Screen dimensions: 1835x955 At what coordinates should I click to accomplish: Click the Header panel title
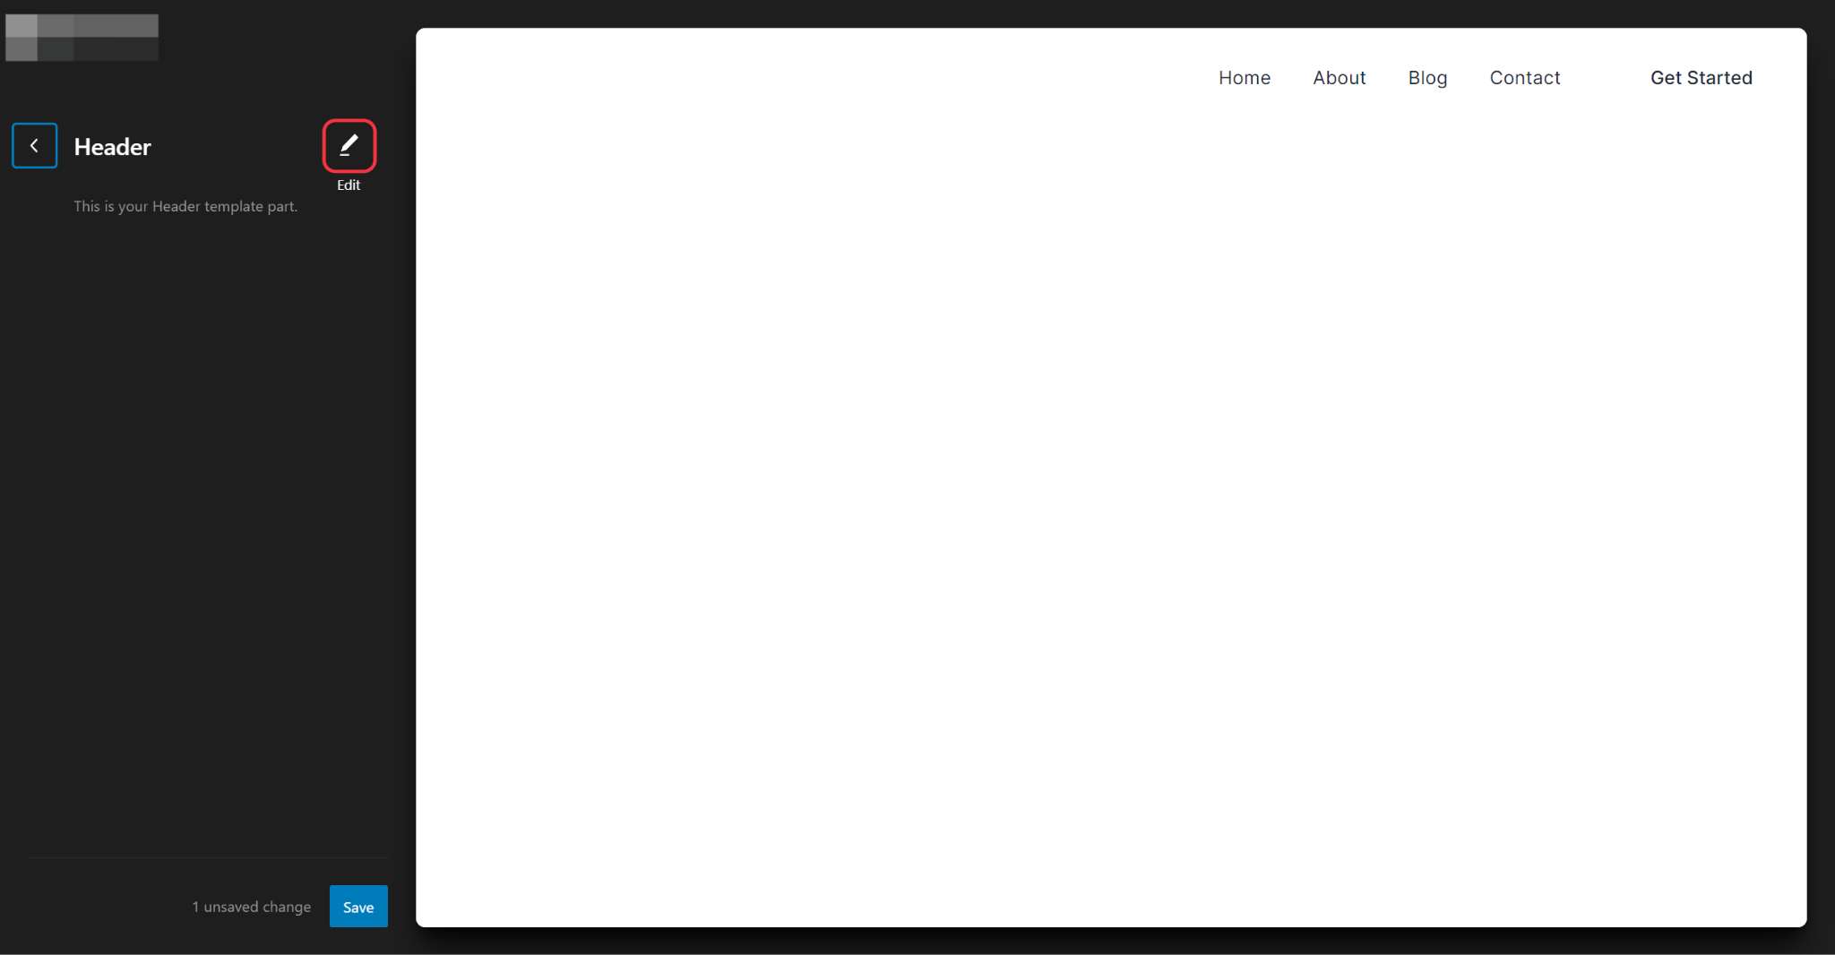(112, 147)
